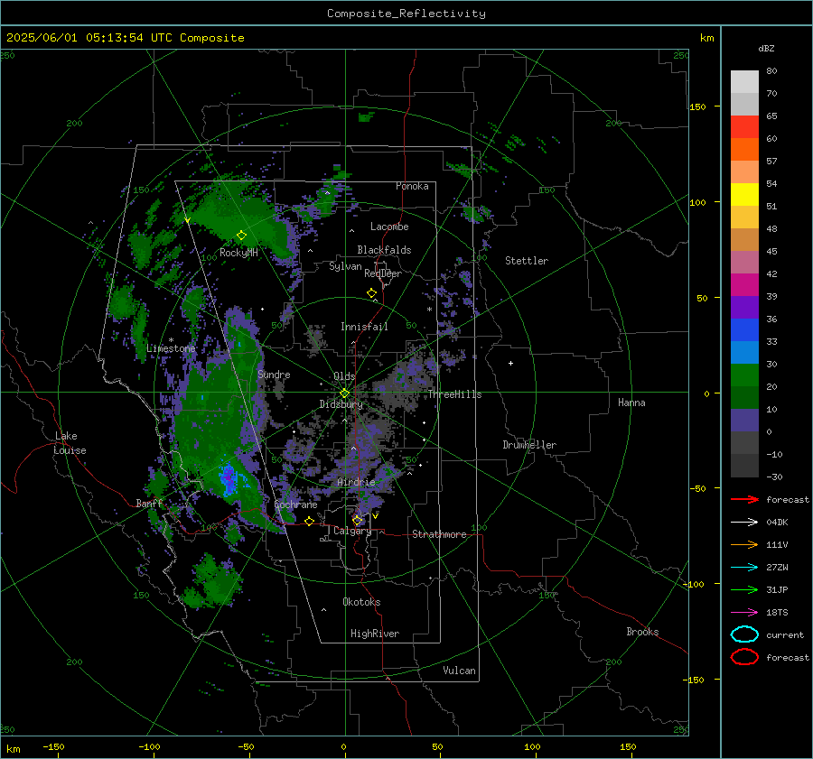
Task: Click the Composite_Reflectivity title
Action: click(406, 14)
